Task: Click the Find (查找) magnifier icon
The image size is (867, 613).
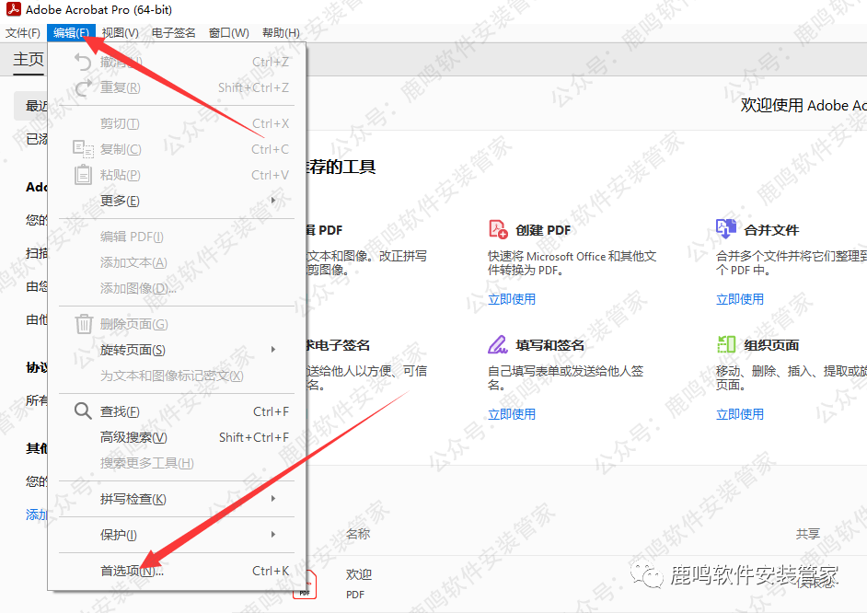Action: coord(83,411)
